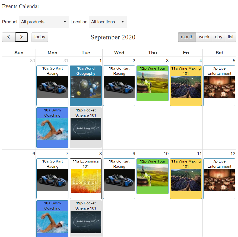Open the Wine Tour event on September 10
The width and height of the screenshot is (238, 237).
click(153, 176)
